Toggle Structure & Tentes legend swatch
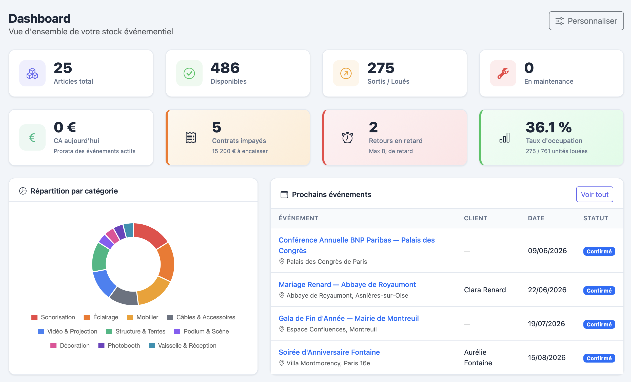 (109, 331)
